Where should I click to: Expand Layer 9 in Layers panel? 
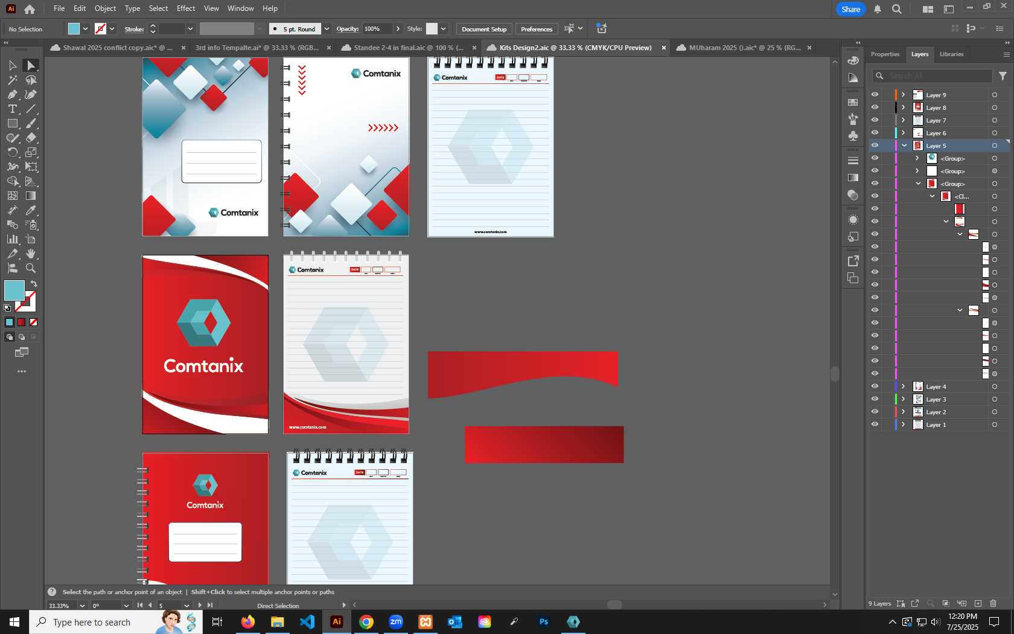[x=904, y=95]
